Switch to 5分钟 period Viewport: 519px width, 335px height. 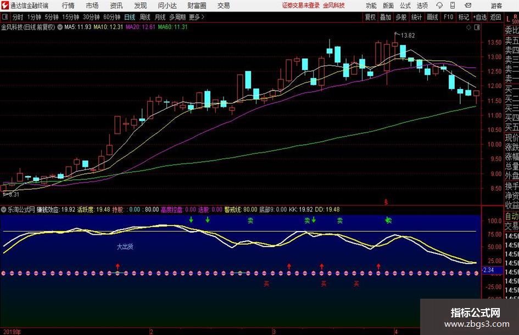pyautogui.click(x=51, y=17)
